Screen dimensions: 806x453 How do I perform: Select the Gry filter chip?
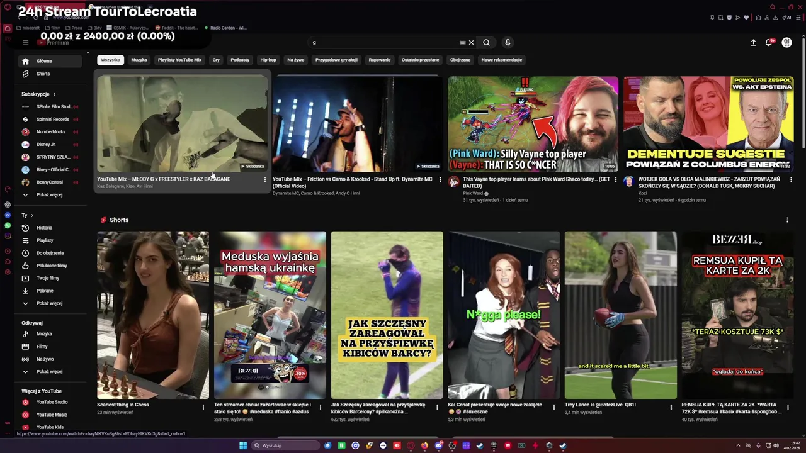216,60
